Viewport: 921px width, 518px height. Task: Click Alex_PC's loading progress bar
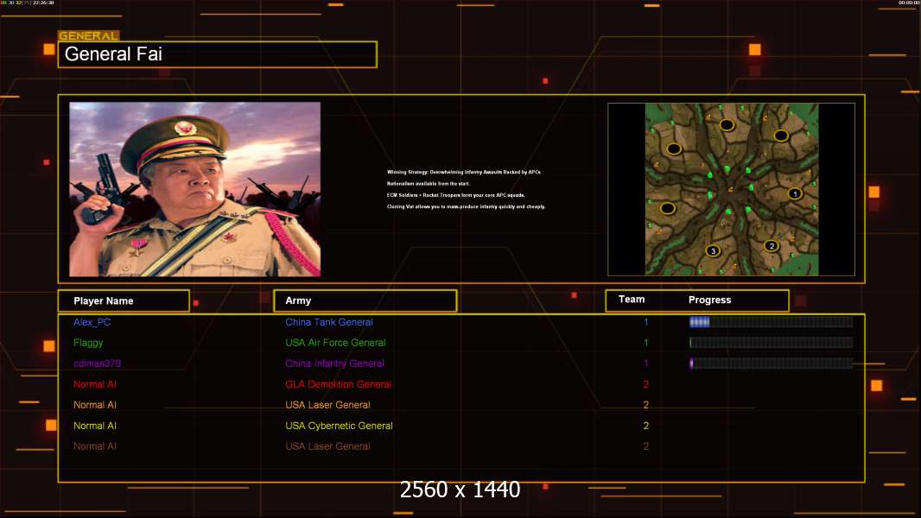[771, 322]
